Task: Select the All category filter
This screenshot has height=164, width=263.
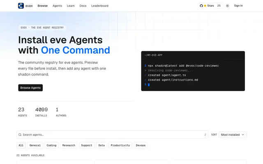Action: click(x=21, y=145)
